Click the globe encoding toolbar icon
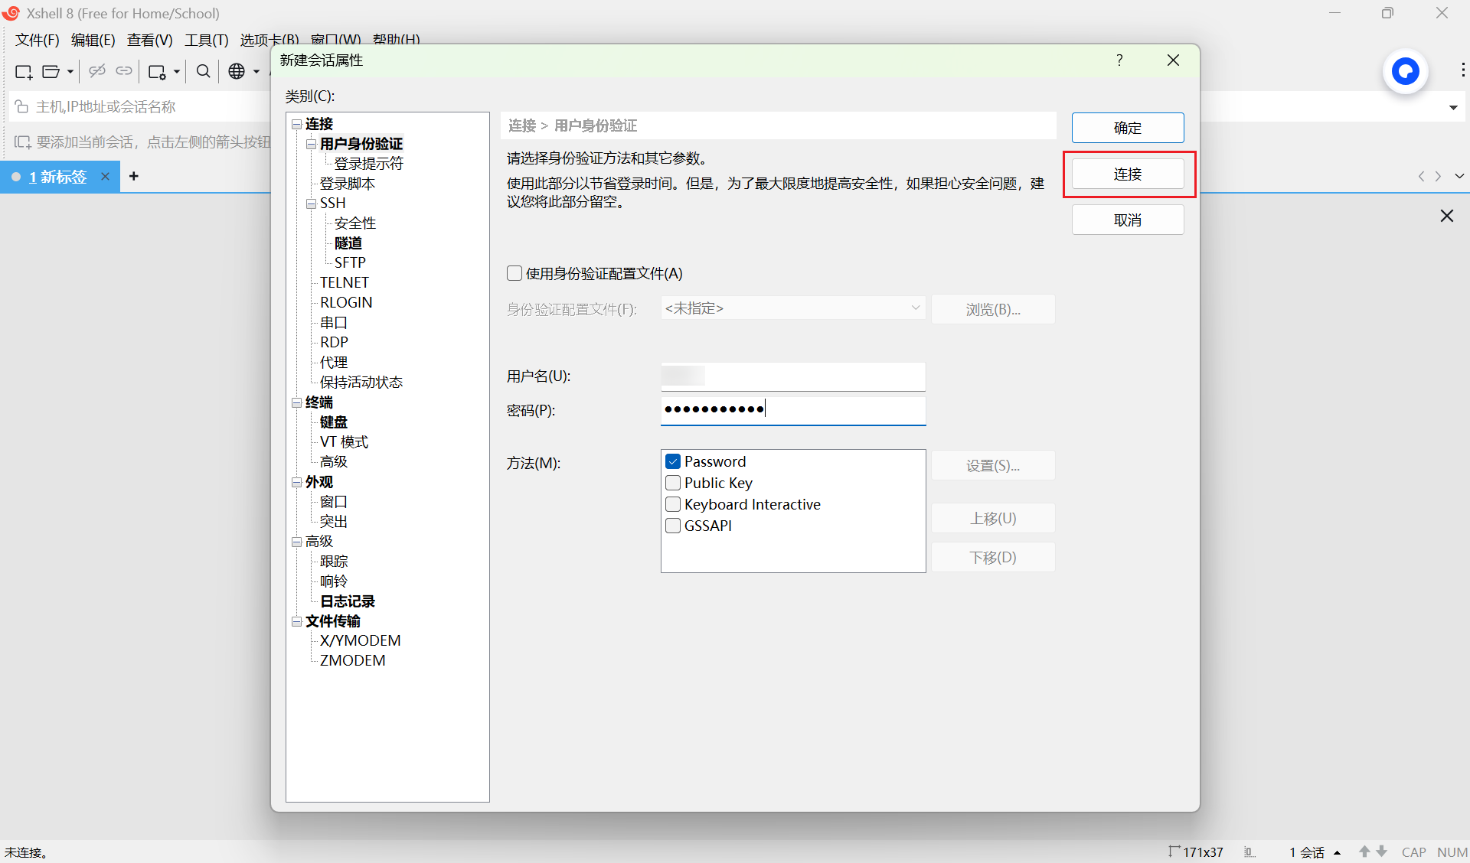Image resolution: width=1470 pixels, height=863 pixels. tap(237, 71)
